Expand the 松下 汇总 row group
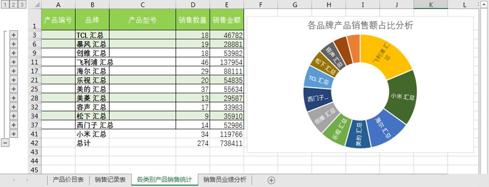 [x=13, y=116]
